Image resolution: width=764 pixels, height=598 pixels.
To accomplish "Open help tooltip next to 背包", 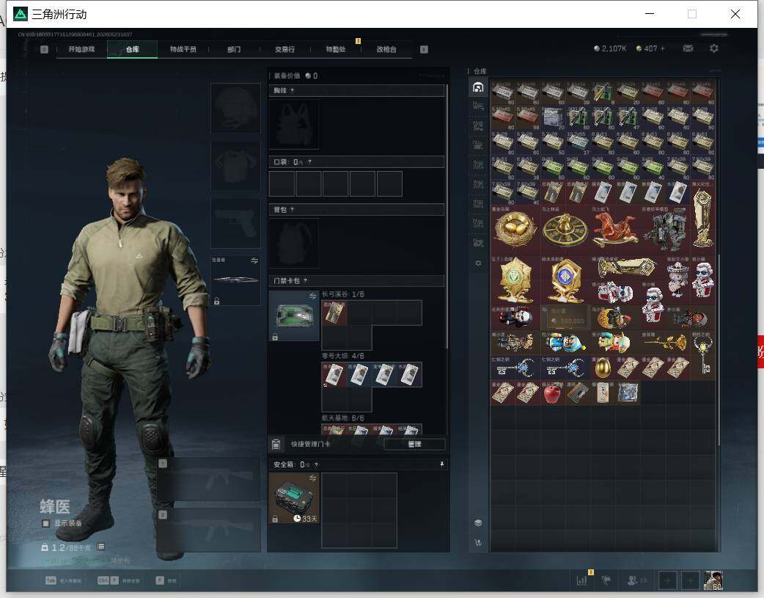I will coord(292,210).
